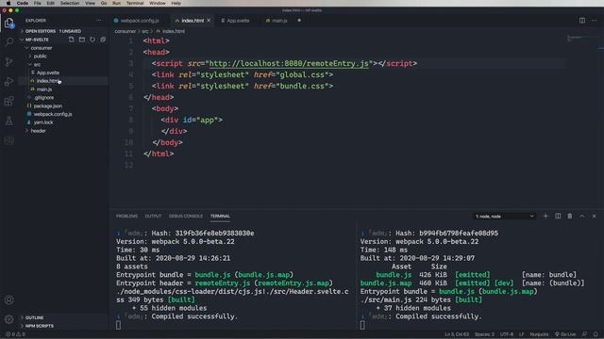
Task: Open yarn.lock in the file tree
Action: (x=43, y=122)
